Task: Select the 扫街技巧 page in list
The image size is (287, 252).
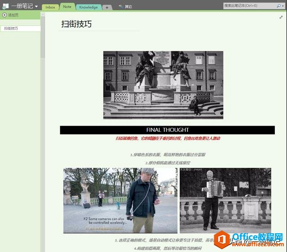Action: 20,29
